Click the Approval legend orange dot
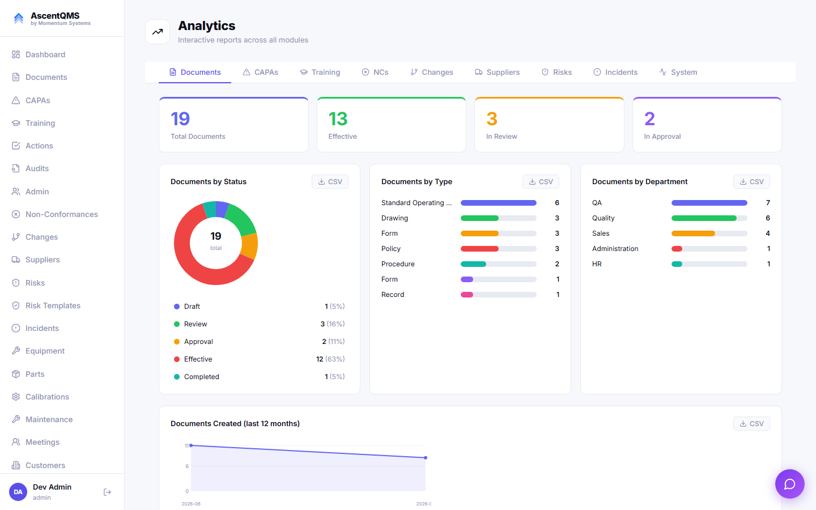The height and width of the screenshot is (510, 816). [177, 342]
